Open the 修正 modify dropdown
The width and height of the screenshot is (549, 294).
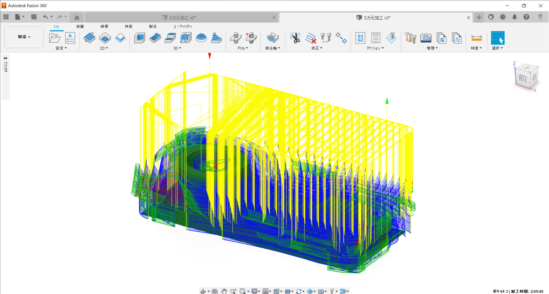[x=317, y=48]
